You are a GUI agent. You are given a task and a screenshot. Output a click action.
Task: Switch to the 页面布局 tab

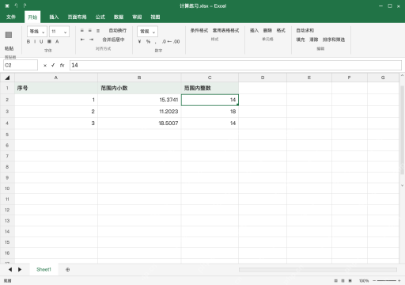77,17
